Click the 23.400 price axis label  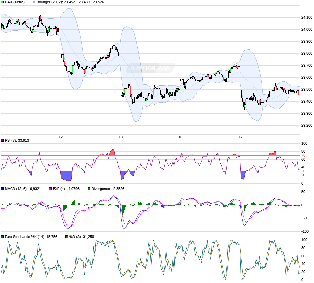click(307, 101)
